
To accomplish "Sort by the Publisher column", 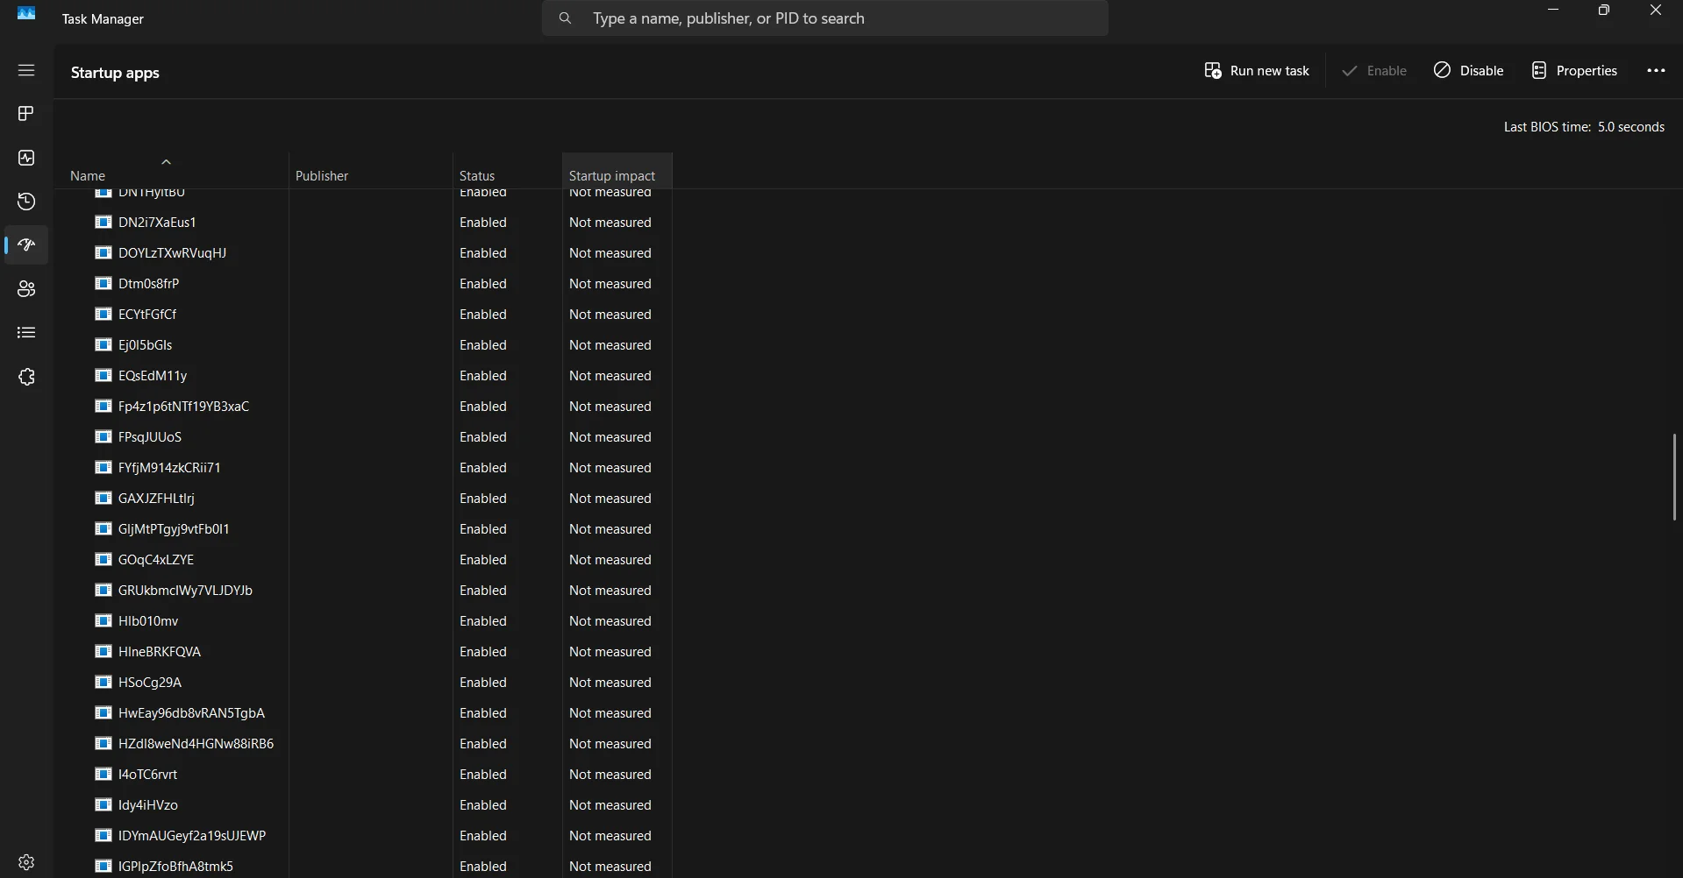I will pos(322,175).
